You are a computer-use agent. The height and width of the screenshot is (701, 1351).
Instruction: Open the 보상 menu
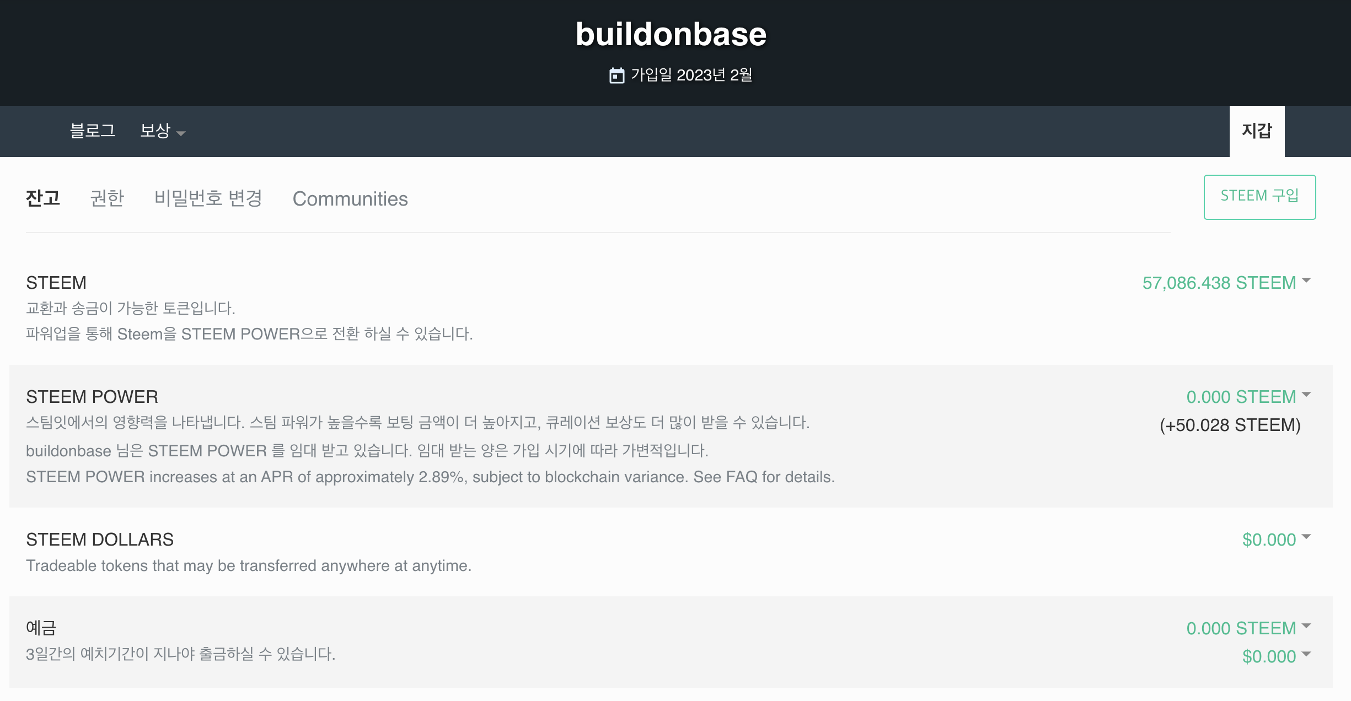coord(163,131)
